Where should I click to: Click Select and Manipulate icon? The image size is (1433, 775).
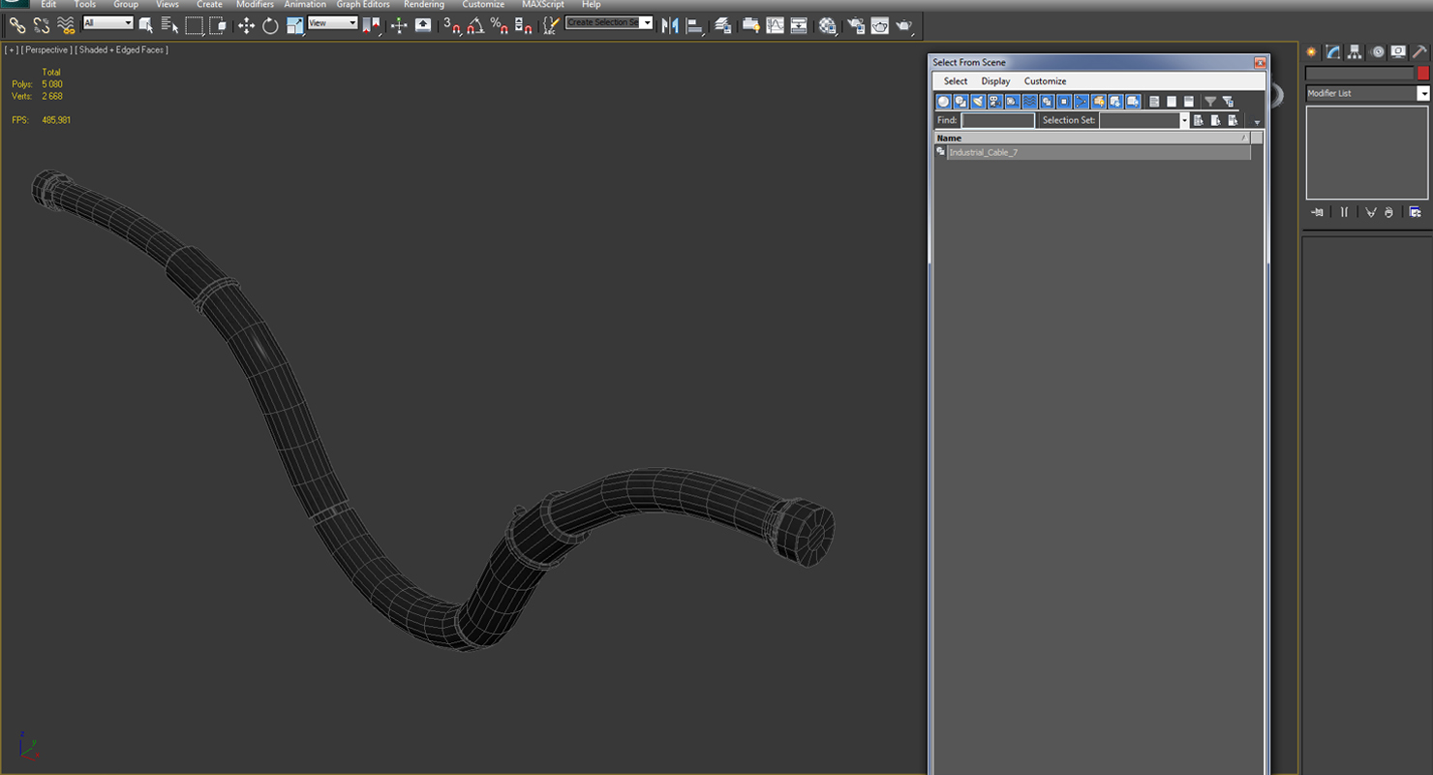(x=399, y=25)
